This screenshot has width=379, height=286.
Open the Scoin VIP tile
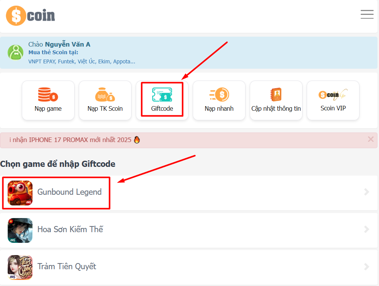pos(333,100)
